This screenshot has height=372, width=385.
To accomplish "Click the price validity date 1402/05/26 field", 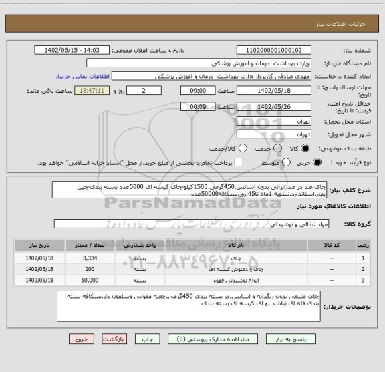I will [x=274, y=106].
